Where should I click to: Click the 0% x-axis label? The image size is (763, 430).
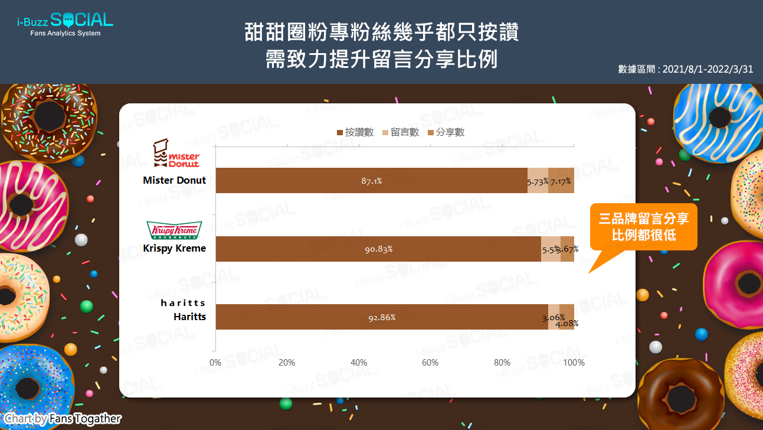[x=215, y=363]
